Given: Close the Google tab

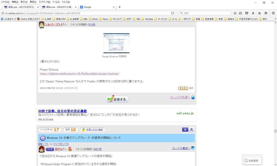Looking at the screenshot, I should (x=114, y=7).
